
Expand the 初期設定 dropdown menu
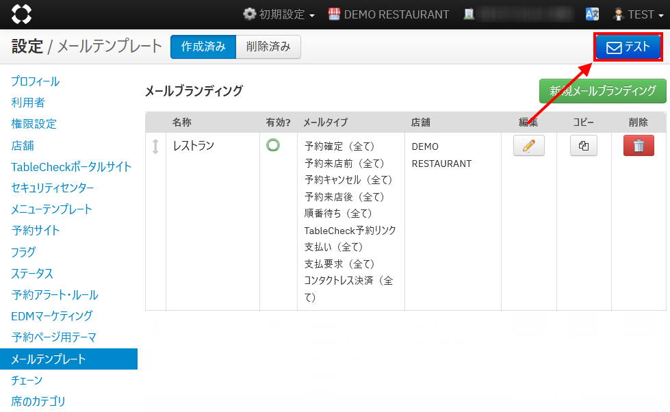[279, 14]
